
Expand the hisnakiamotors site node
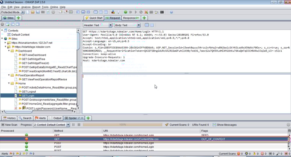tap(5, 43)
